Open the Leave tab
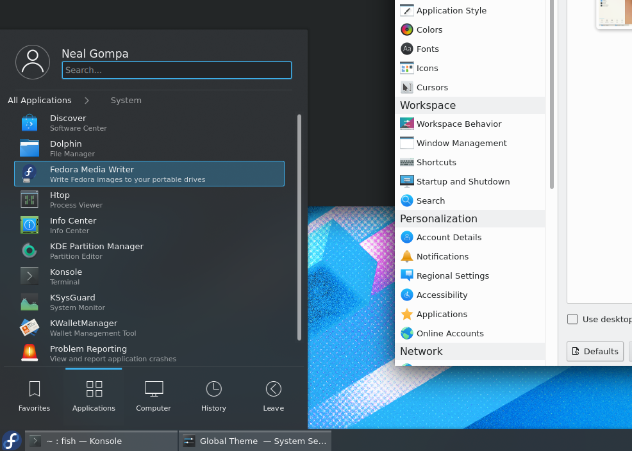 click(x=273, y=397)
